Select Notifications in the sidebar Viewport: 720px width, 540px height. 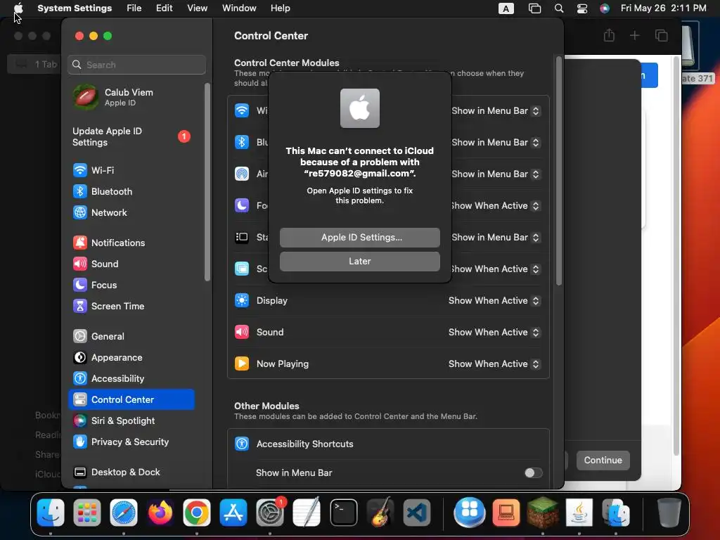131,243
